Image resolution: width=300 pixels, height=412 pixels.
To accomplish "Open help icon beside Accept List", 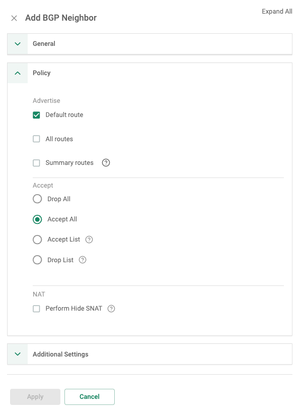I will click(x=89, y=240).
